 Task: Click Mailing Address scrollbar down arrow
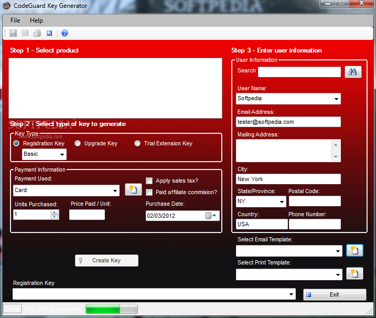pyautogui.click(x=336, y=157)
